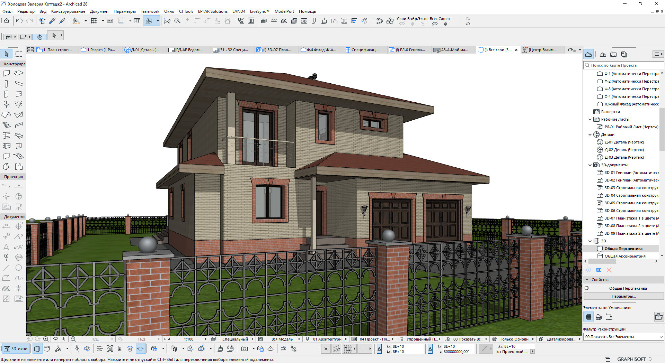Open the Фильтр Реконструкции dropdown

[623, 337]
